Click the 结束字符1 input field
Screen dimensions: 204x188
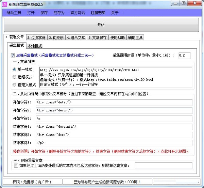114,127
